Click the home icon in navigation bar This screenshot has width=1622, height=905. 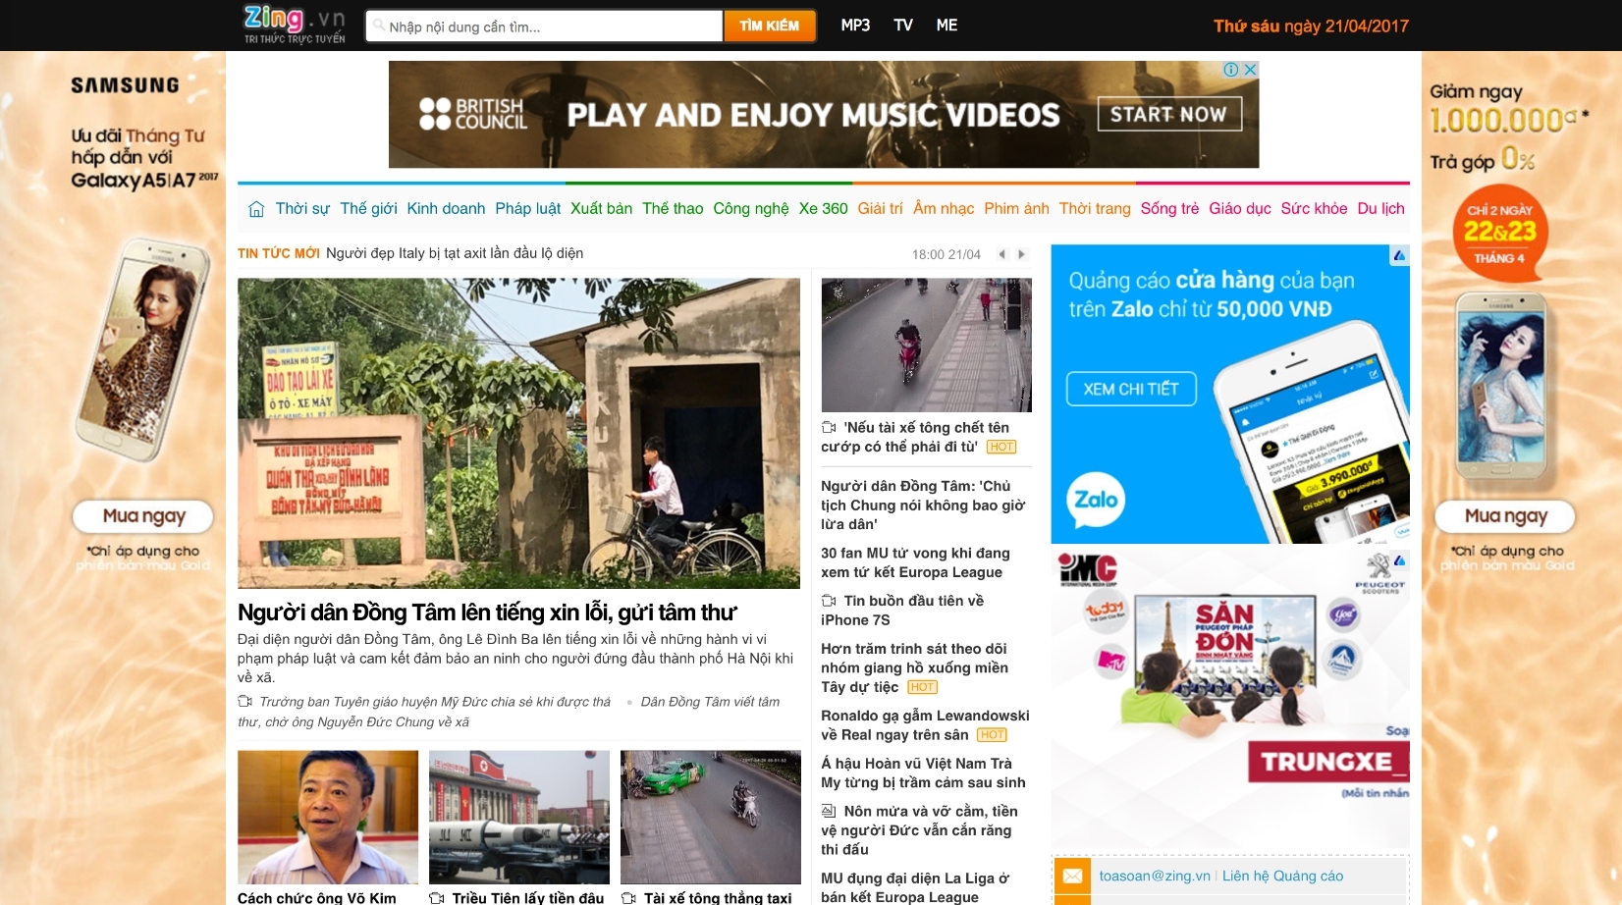(x=256, y=209)
